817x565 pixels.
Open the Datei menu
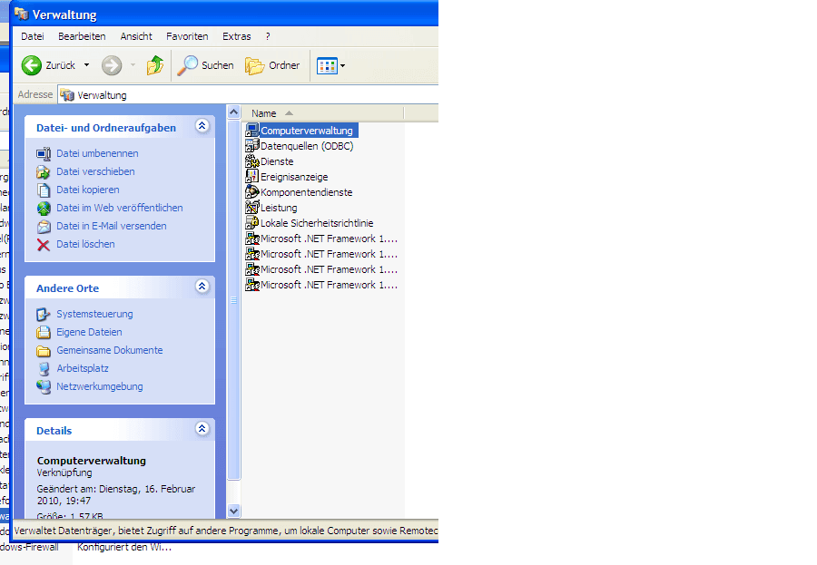[x=33, y=36]
